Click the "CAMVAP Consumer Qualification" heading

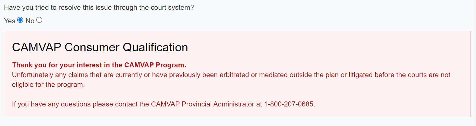click(x=100, y=47)
